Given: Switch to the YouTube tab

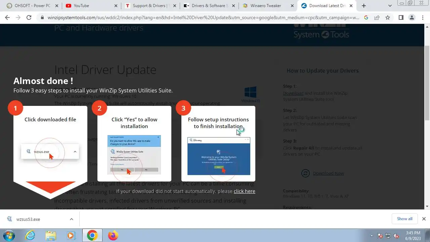Looking at the screenshot, I should 91,6.
